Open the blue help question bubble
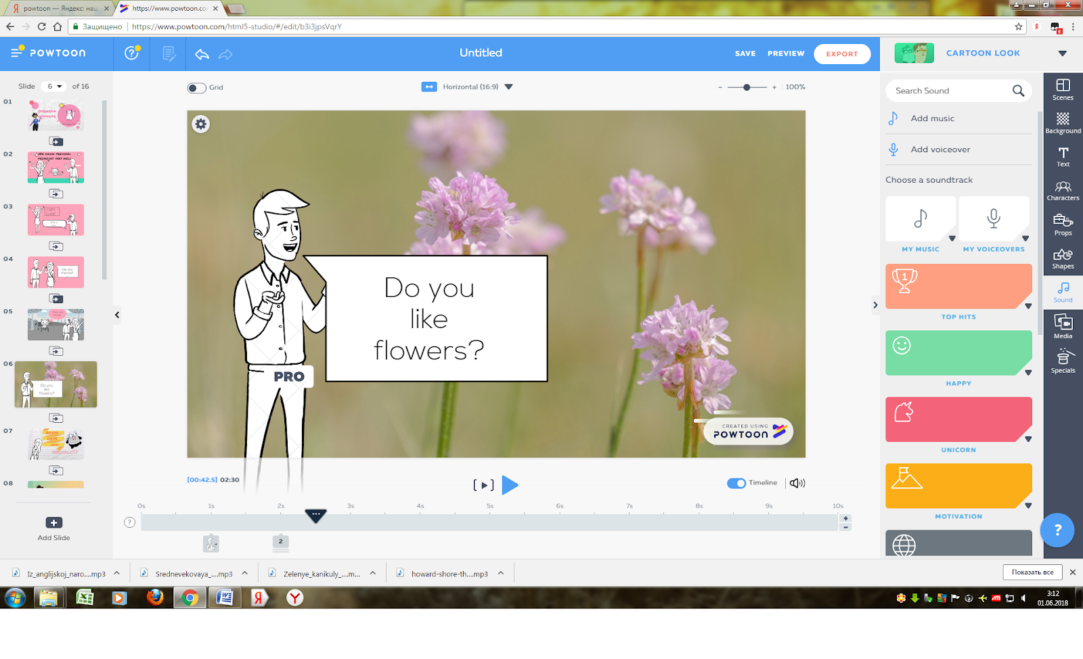Image resolution: width=1083 pixels, height=659 pixels. point(1057,530)
